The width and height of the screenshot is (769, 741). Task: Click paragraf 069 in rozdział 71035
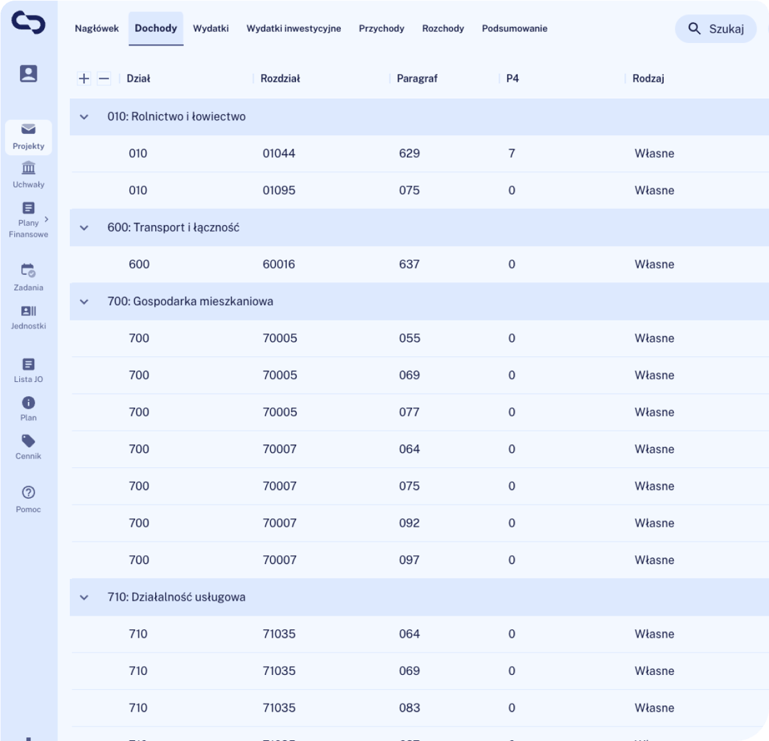409,670
